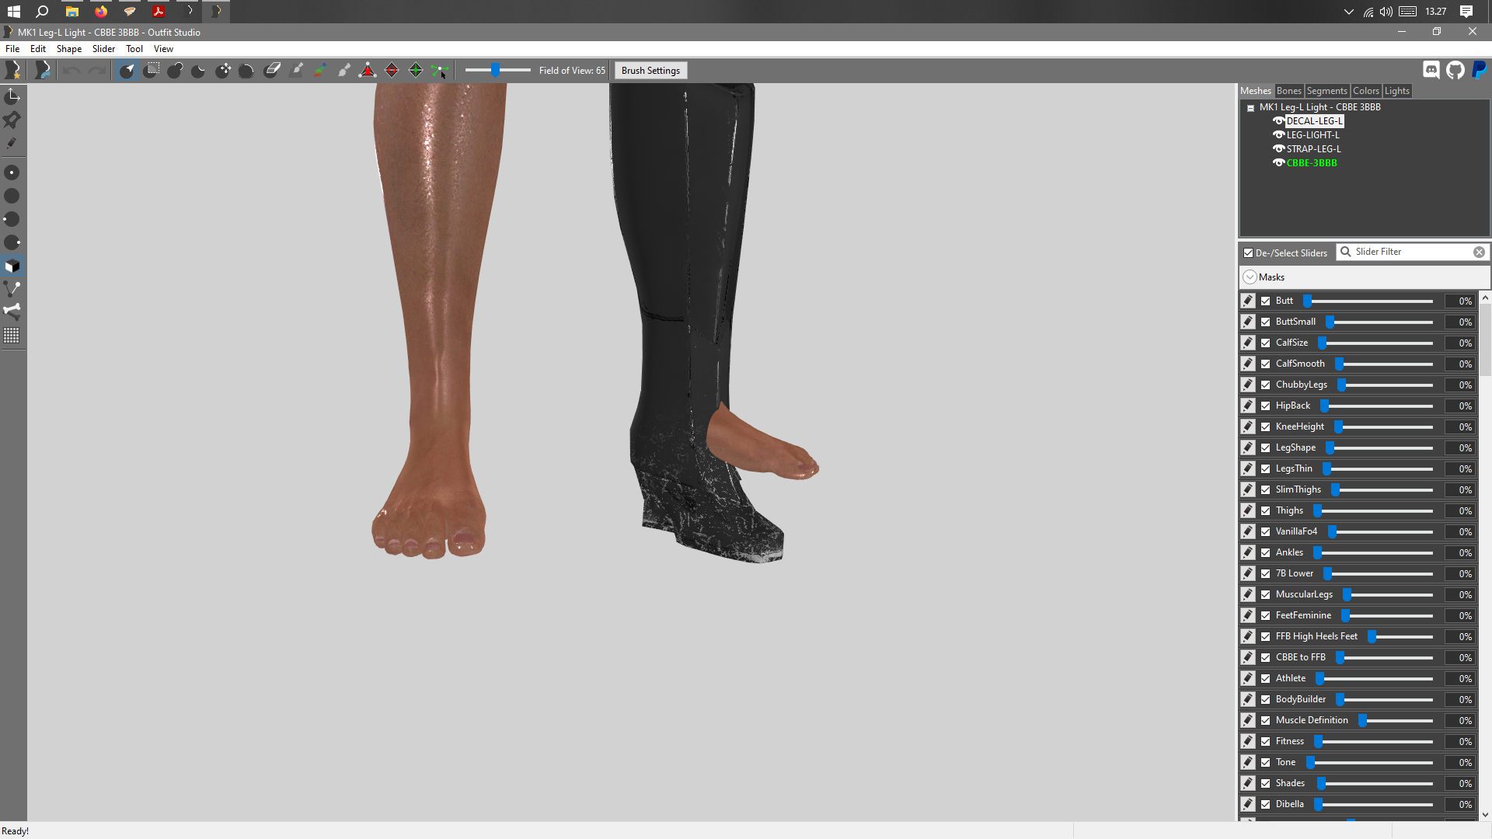Click the slider list scroll-down arrow
Screen dimensions: 1492x839
(x=1485, y=815)
